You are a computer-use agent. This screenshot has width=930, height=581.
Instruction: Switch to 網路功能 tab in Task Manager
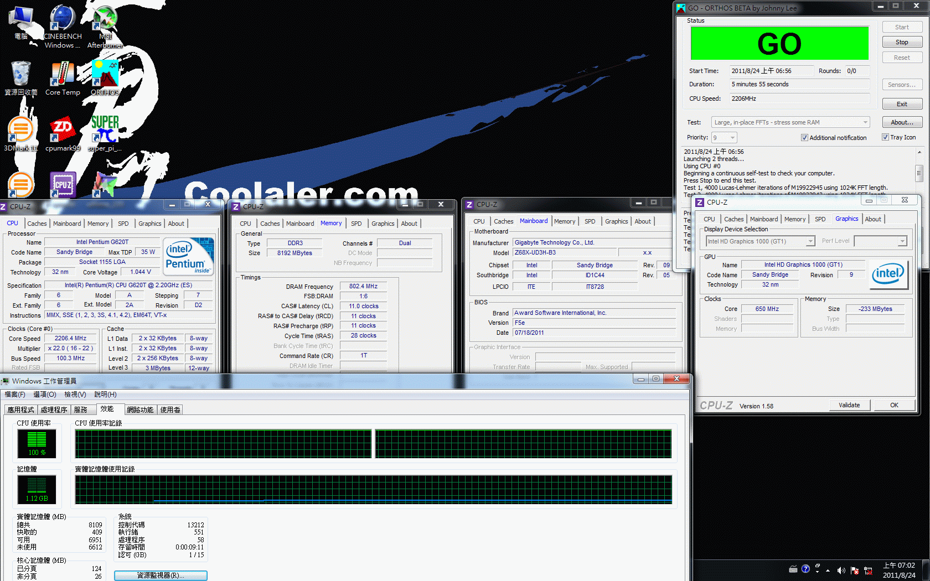[x=140, y=410]
